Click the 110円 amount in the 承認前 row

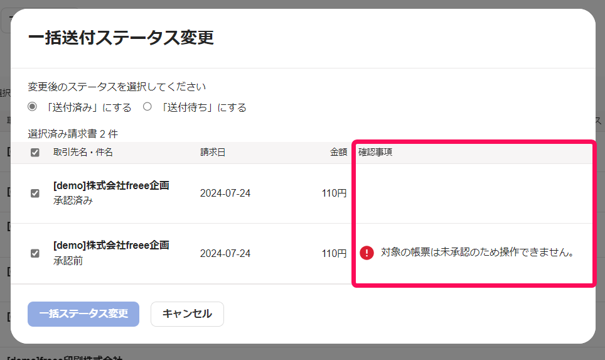click(334, 253)
